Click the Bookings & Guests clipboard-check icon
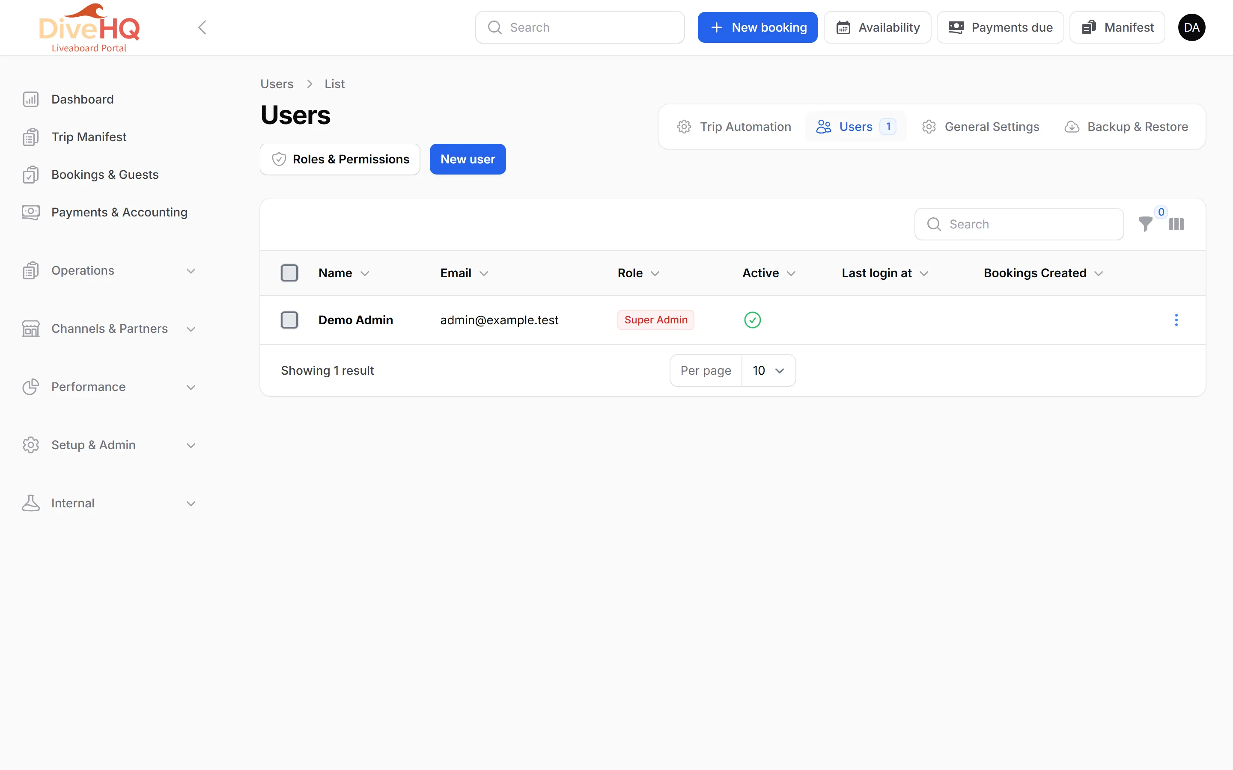1233x770 pixels. pos(30,175)
